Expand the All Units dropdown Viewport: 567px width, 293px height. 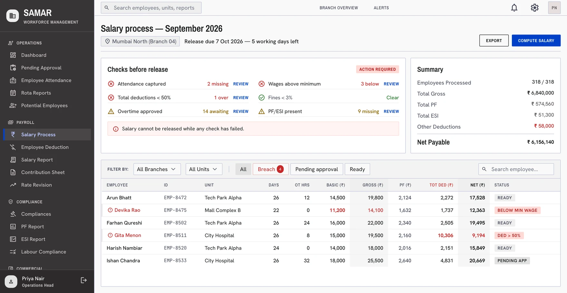click(x=204, y=169)
